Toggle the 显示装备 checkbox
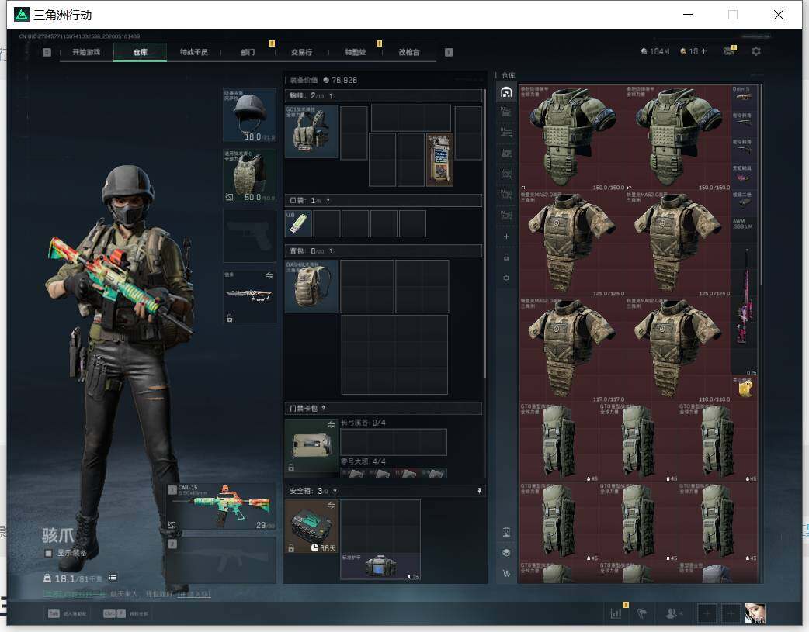This screenshot has width=809, height=632. [48, 553]
